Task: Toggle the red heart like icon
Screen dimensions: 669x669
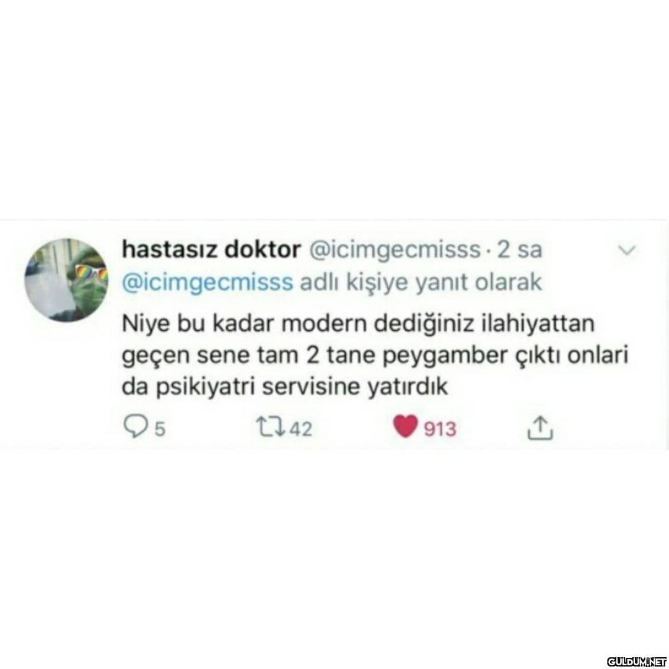Action: (x=405, y=427)
